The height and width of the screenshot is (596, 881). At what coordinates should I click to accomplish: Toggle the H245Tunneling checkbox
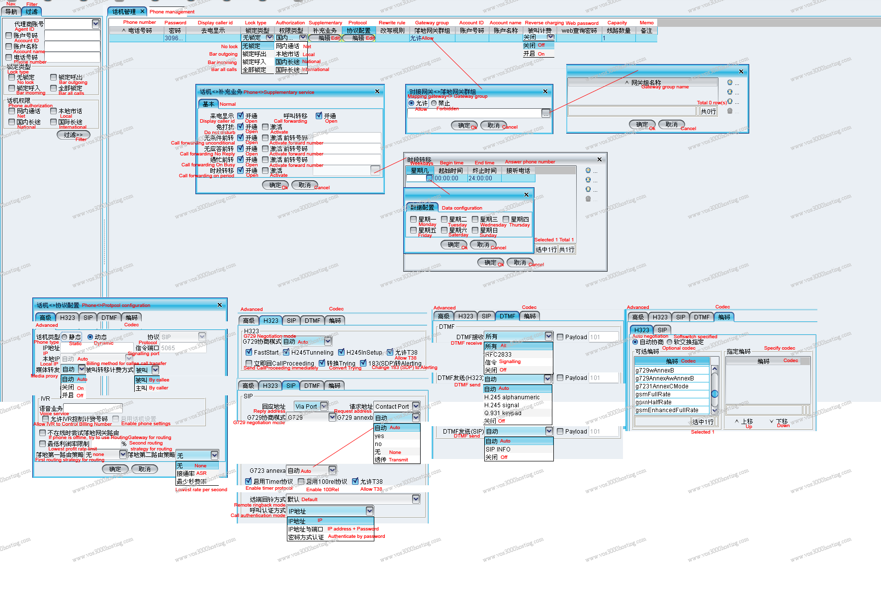click(286, 352)
